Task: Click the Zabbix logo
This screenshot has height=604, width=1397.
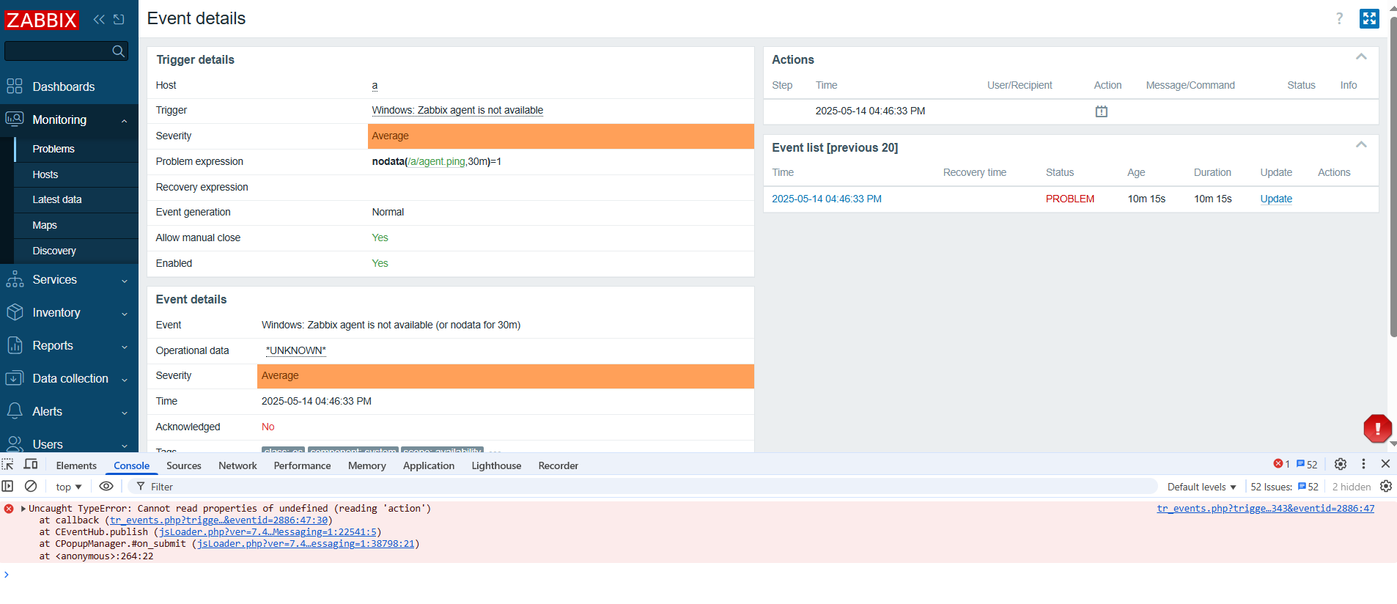Action: (41, 20)
